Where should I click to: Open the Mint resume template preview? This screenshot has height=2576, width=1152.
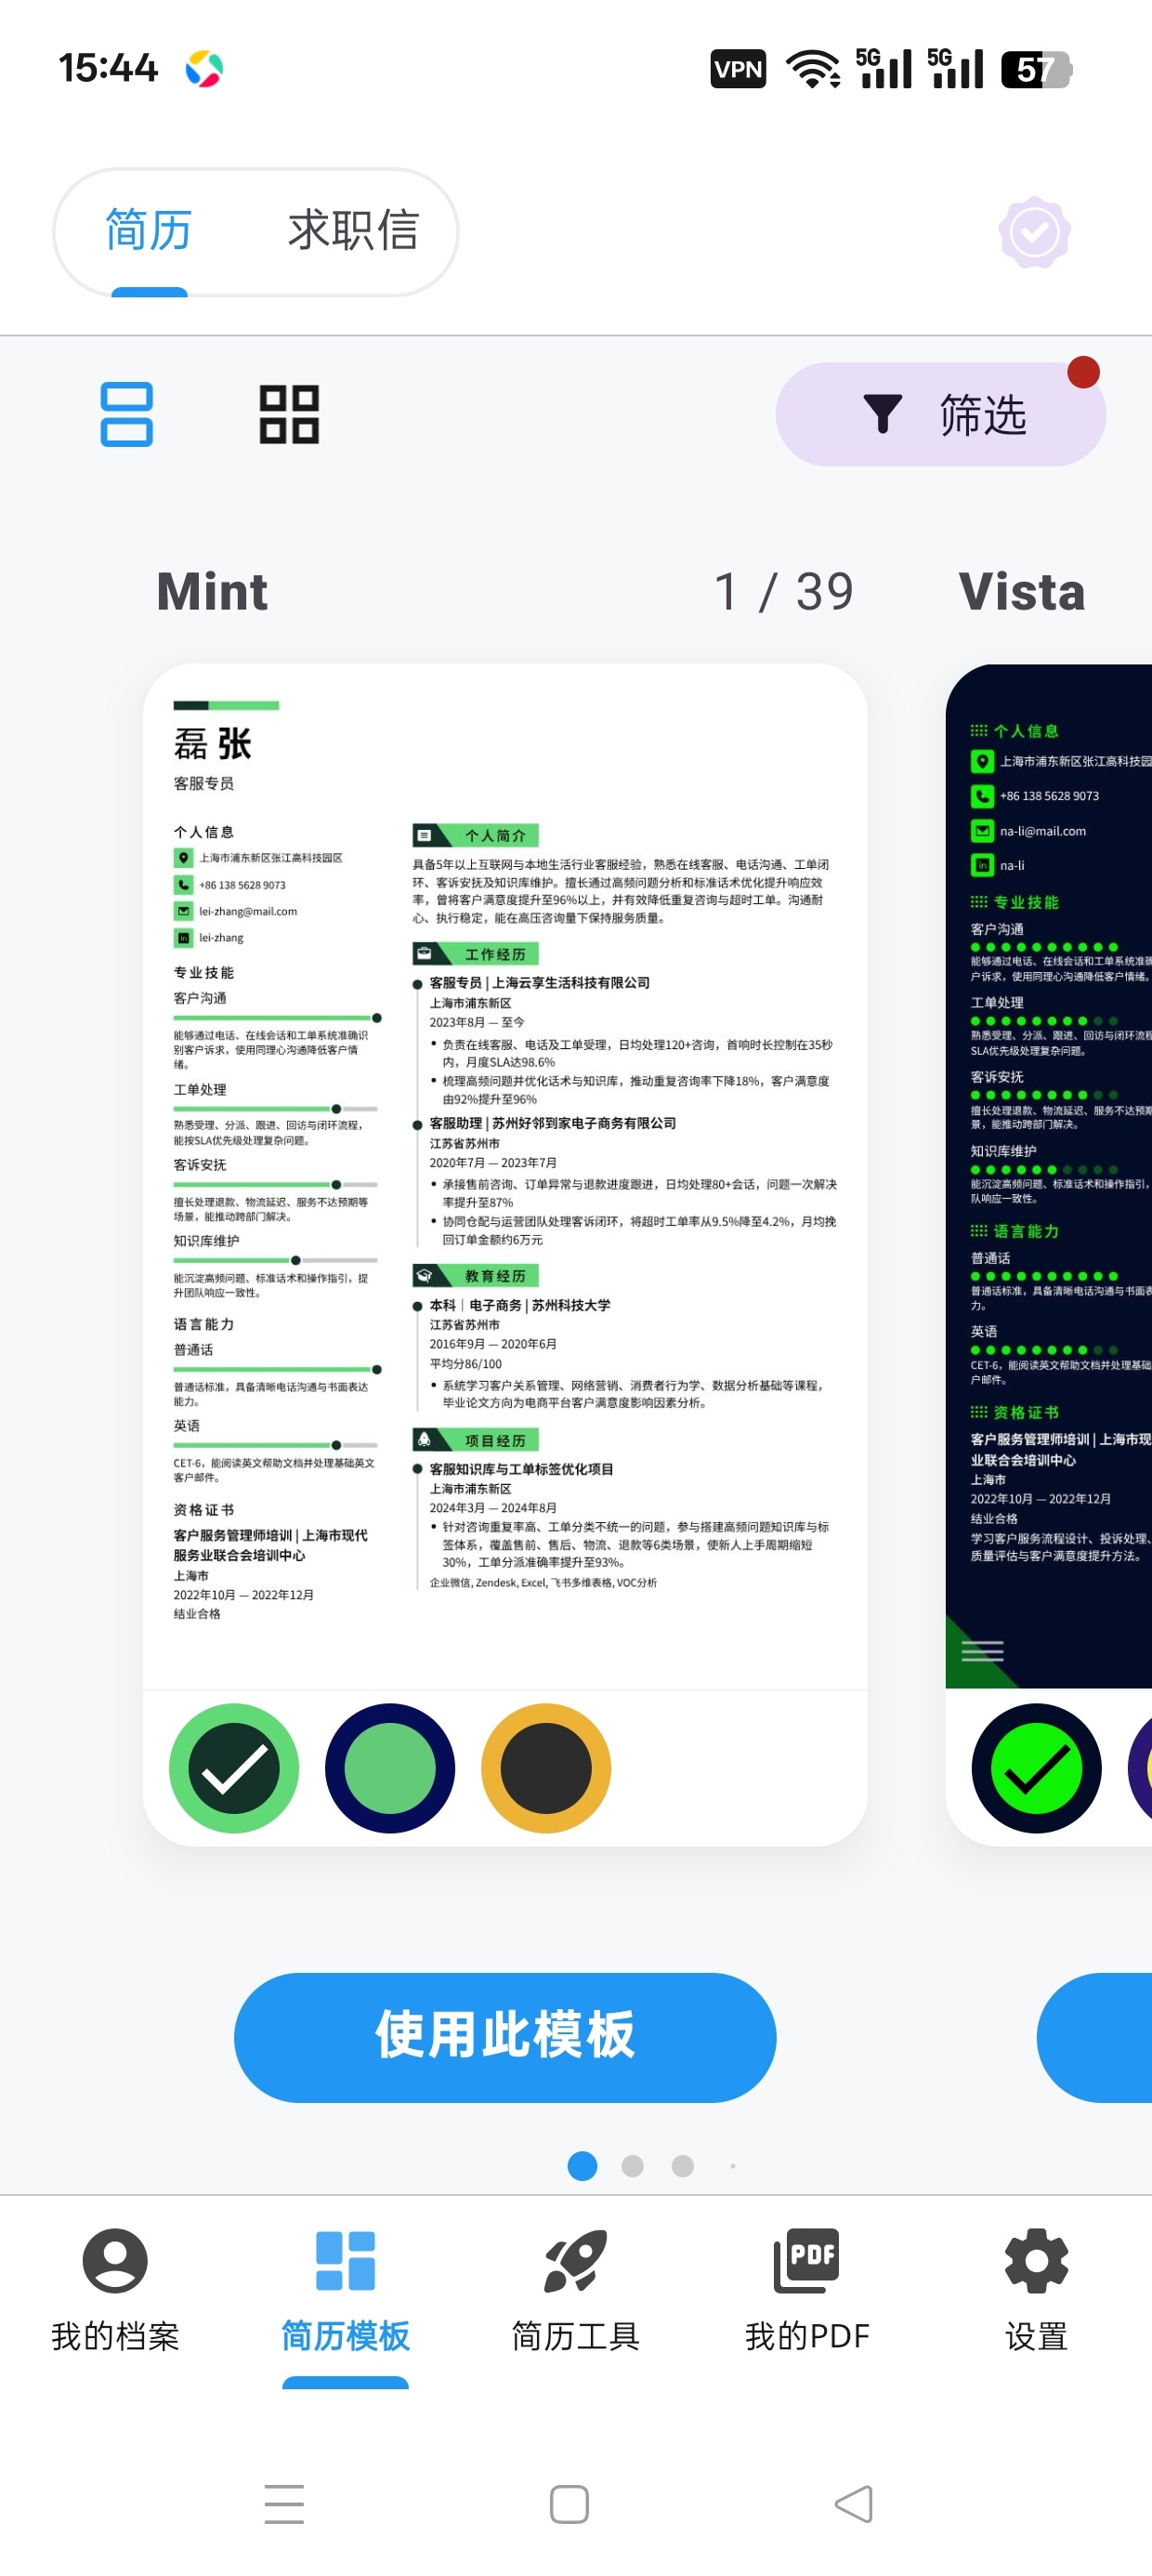pyautogui.click(x=505, y=1176)
